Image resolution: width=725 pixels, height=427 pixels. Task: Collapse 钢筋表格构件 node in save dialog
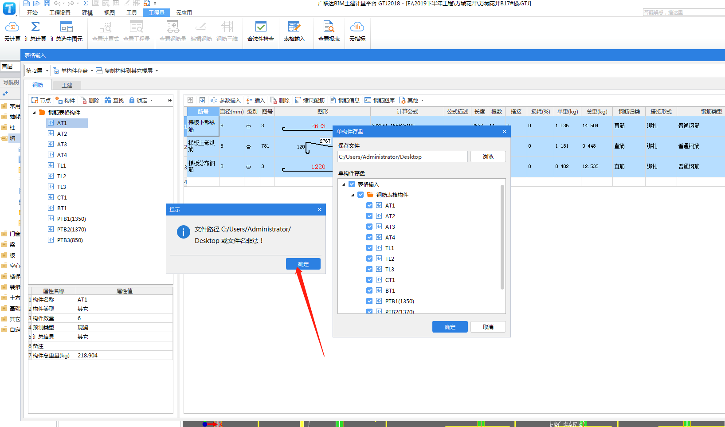tap(353, 195)
